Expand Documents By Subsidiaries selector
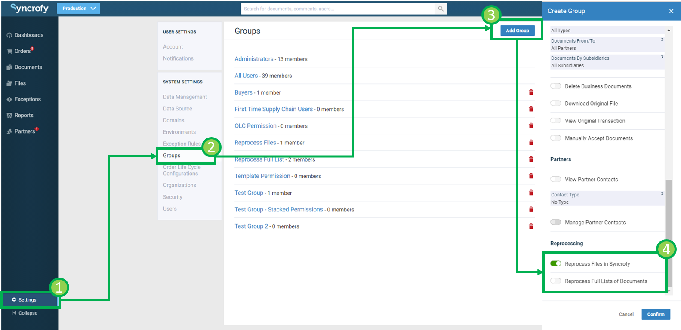 [607, 61]
